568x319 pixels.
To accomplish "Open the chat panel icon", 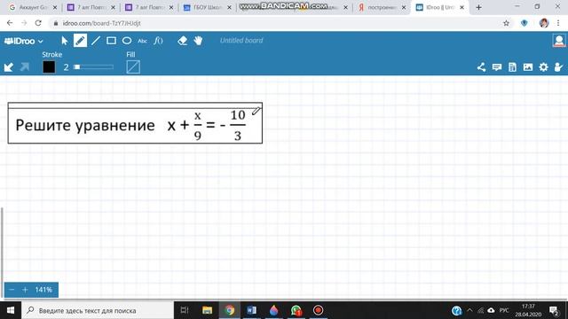I will pyautogui.click(x=497, y=67).
